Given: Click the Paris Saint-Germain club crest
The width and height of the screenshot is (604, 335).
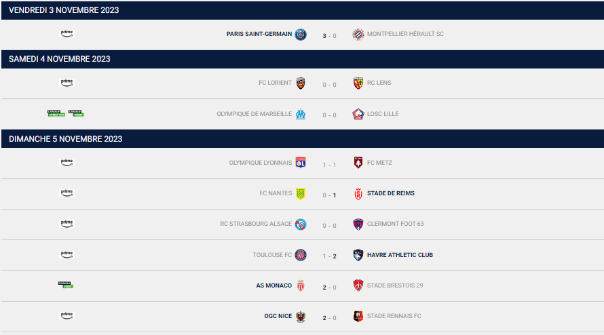Looking at the screenshot, I should pos(301,35).
